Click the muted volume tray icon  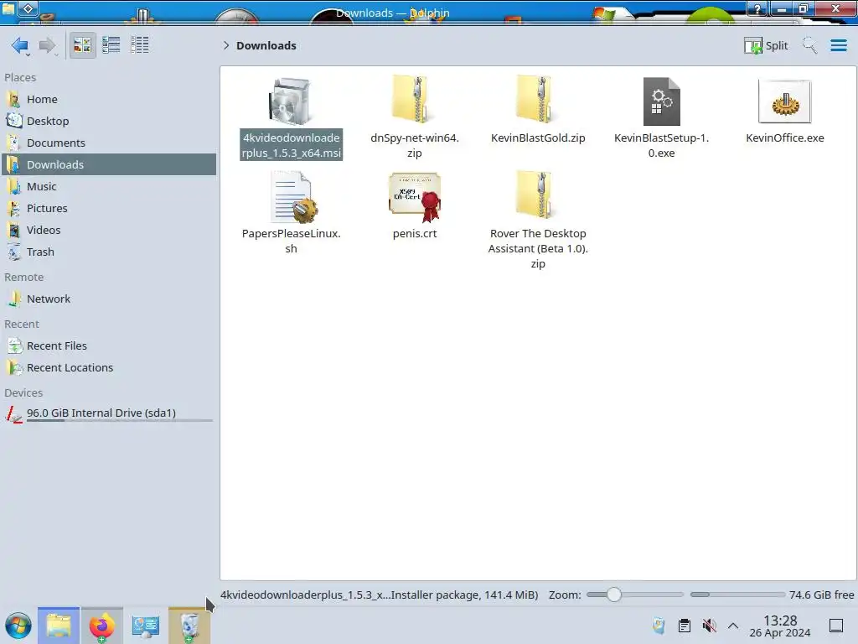(x=709, y=626)
